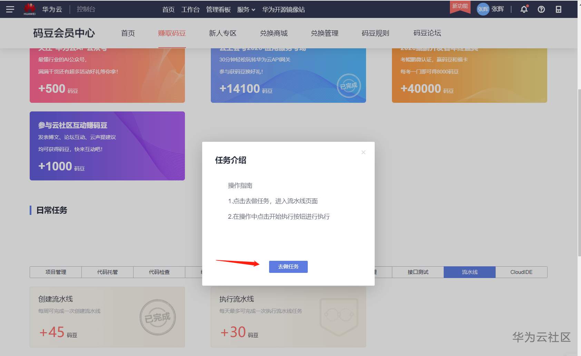The height and width of the screenshot is (356, 581).
Task: Click the page vertical scrollbar
Action: click(x=579, y=172)
